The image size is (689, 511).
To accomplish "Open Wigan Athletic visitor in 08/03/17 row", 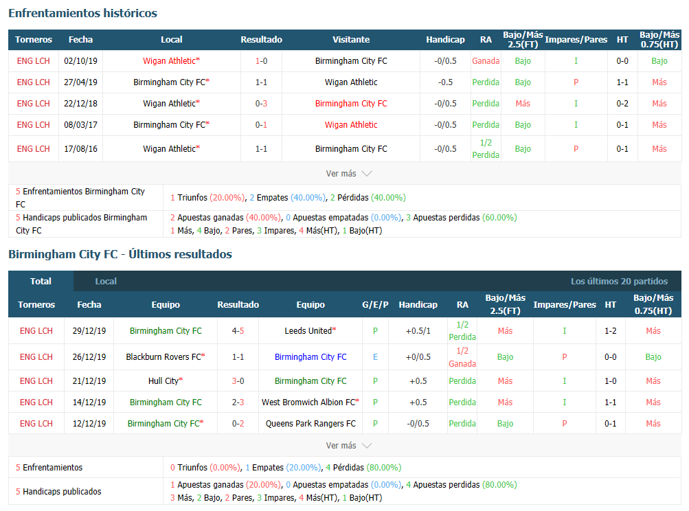I will (351, 125).
